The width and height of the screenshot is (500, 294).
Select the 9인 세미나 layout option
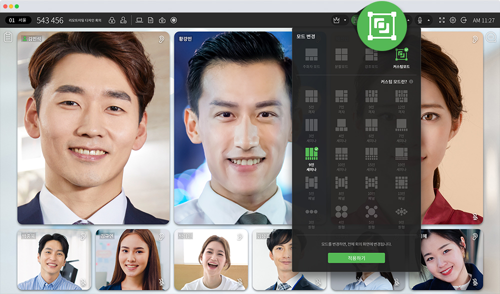(x=311, y=158)
